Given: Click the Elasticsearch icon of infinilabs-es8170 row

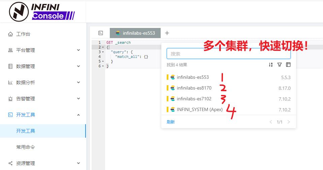Looking at the screenshot, I should (x=173, y=88).
